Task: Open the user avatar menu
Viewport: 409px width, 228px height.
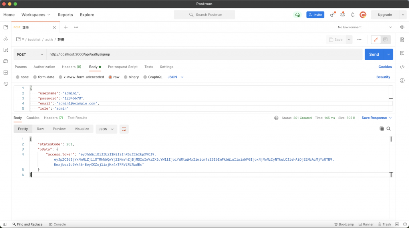Action: tap(363, 15)
